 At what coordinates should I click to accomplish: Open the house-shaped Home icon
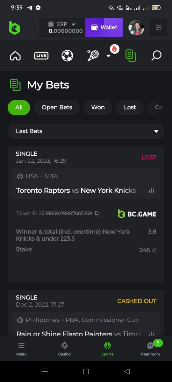pos(15,56)
